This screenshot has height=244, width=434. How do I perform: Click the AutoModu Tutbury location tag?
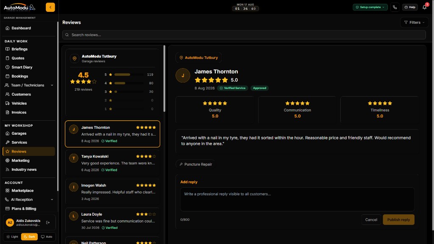tap(198, 58)
